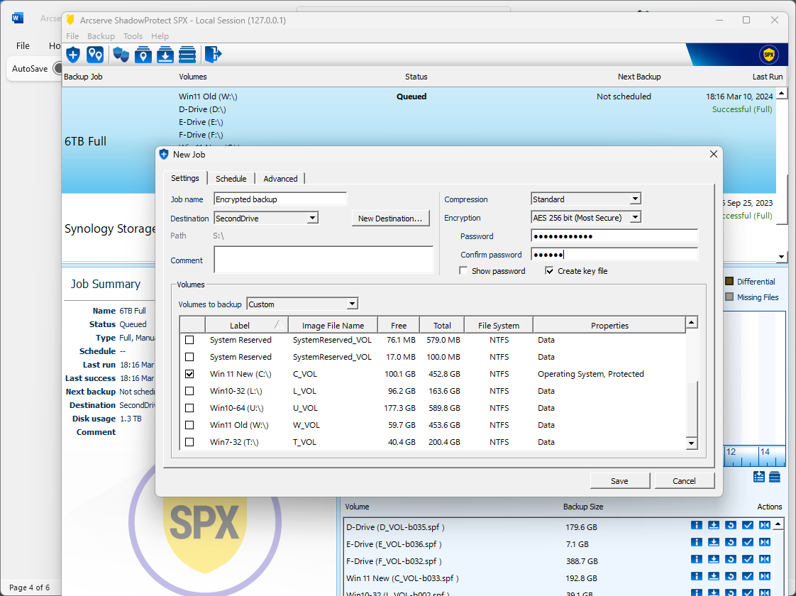Click the circular-arrow restore icon for D-Drive backup
Image resolution: width=796 pixels, height=596 pixels.
pyautogui.click(x=731, y=526)
